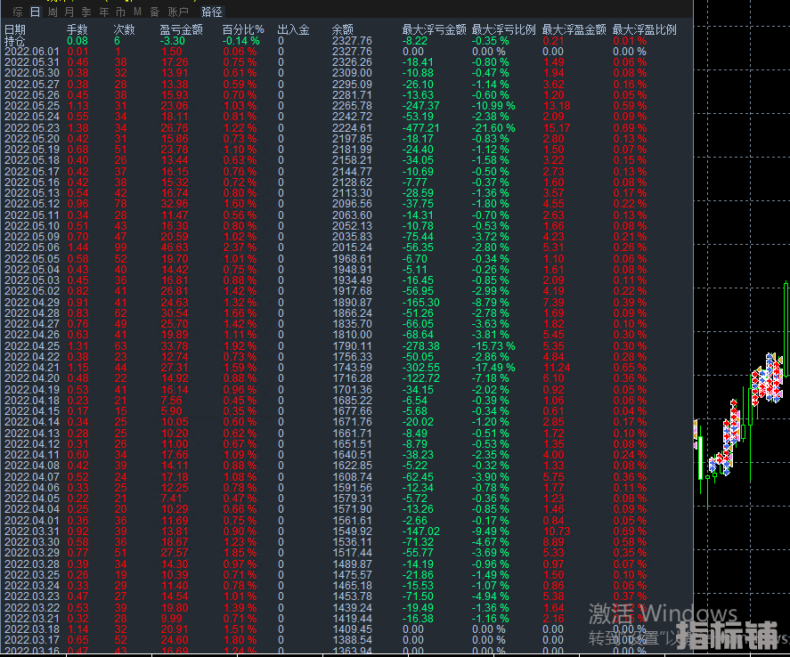Select the 持仓 position row
This screenshot has width=790, height=657.
[x=15, y=41]
